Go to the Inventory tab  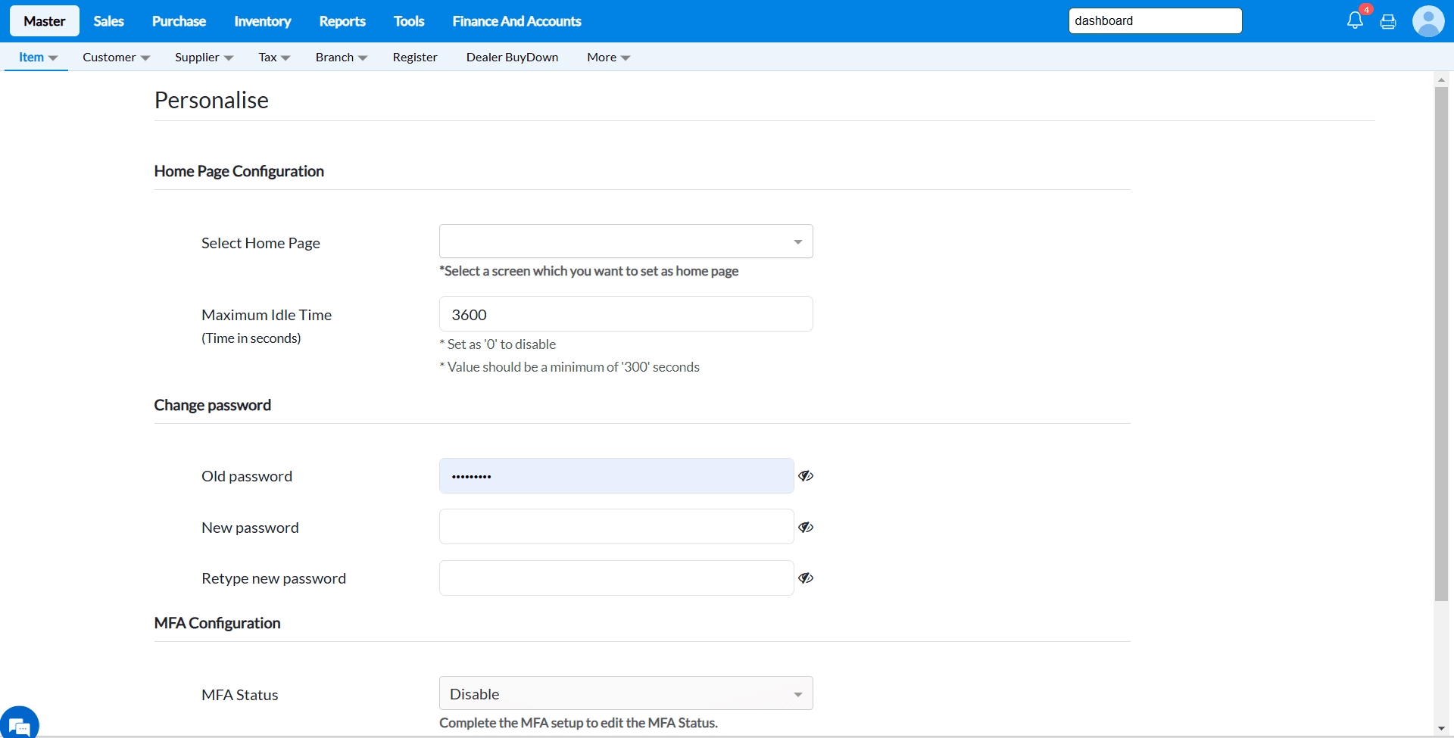(x=262, y=21)
